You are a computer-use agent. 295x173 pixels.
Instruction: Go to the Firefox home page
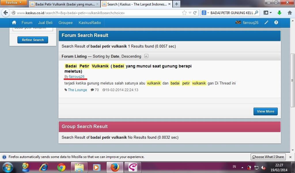pyautogui.click(x=290, y=13)
